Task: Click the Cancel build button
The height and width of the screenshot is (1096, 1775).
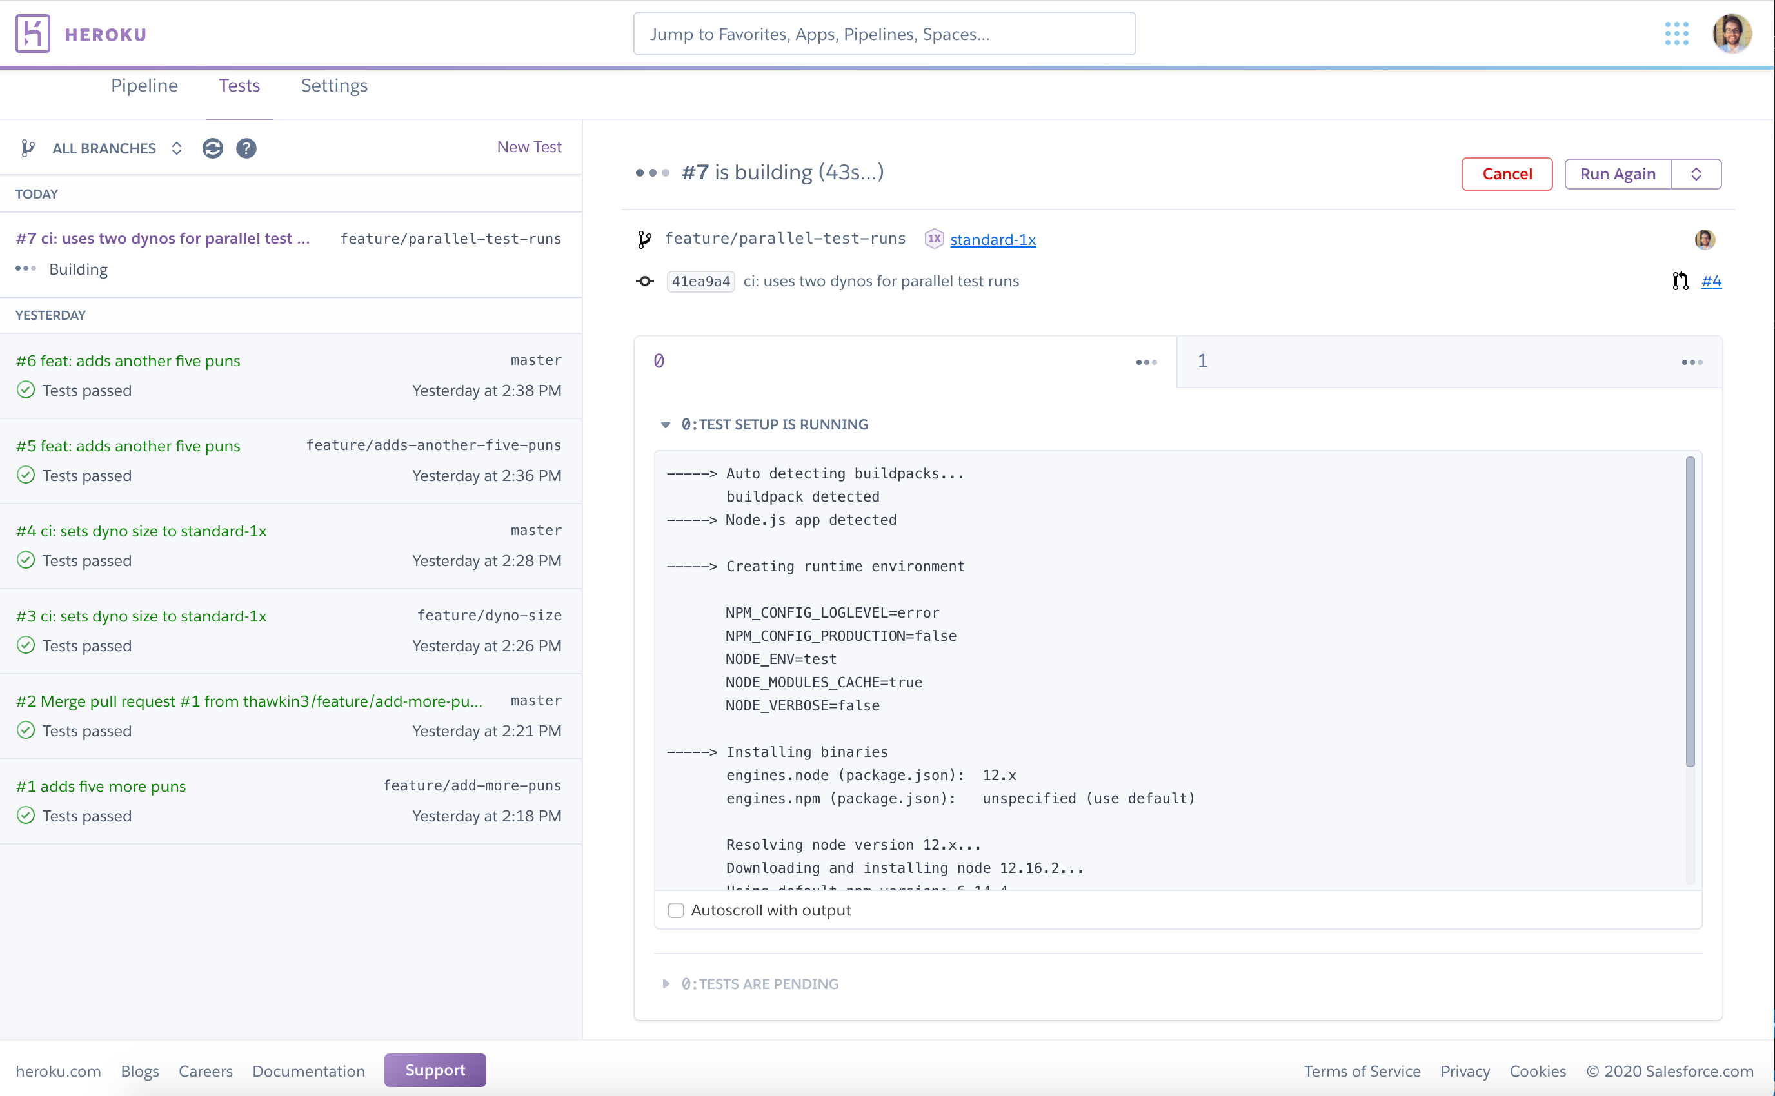Action: click(1507, 174)
